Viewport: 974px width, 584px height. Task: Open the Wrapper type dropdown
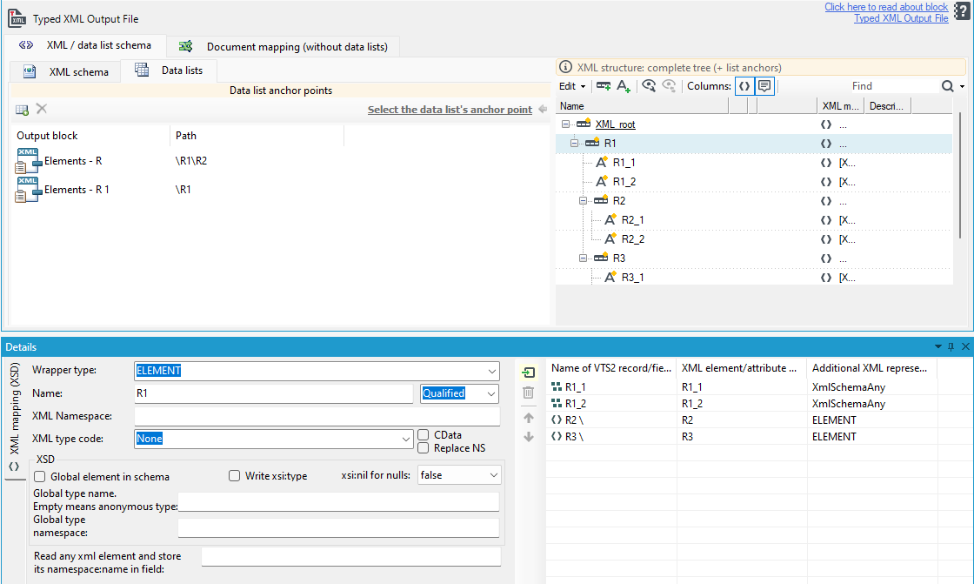click(x=492, y=372)
